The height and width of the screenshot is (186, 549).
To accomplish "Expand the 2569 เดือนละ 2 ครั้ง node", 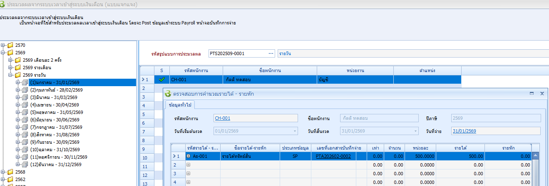I will (10, 60).
